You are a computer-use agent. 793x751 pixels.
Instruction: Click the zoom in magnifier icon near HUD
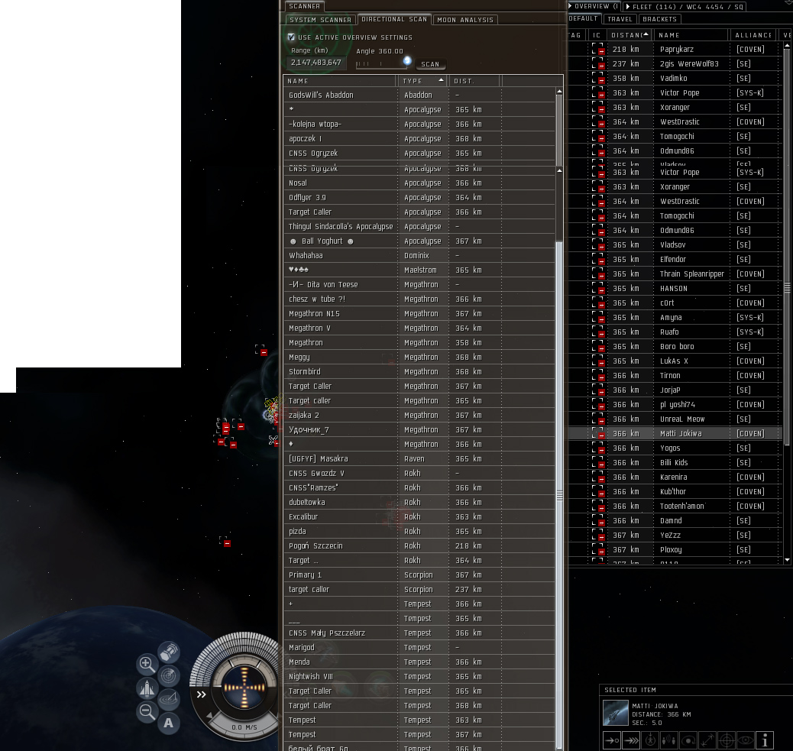click(x=147, y=664)
